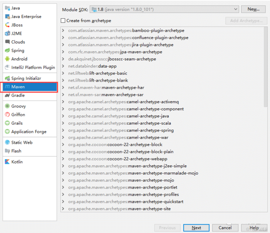
Task: Click the Add Archetype... button
Action: 246,21
